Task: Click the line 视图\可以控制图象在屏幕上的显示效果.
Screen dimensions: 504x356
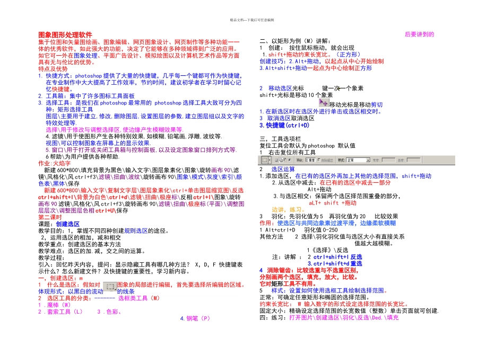Action: (98, 143)
